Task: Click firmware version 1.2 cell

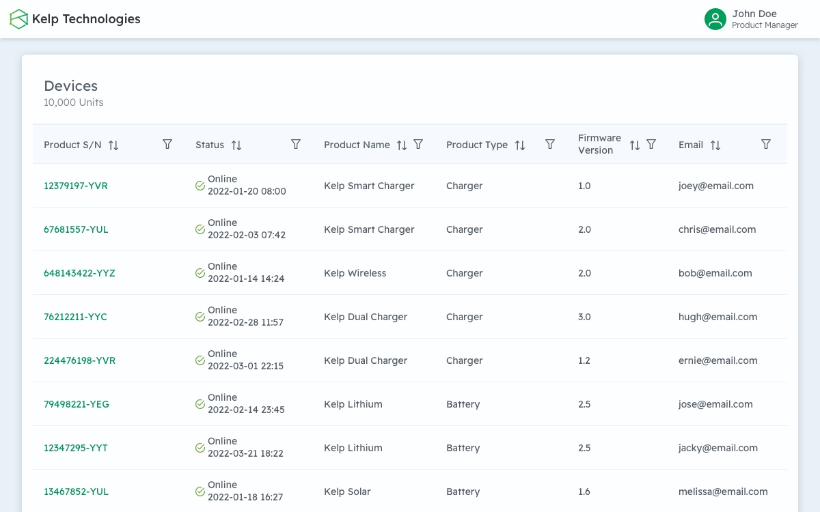Action: tap(584, 360)
